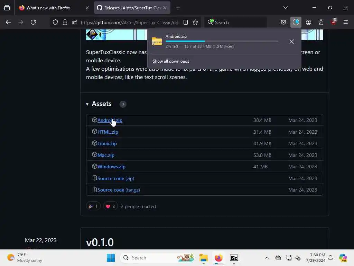Download the Windows.zip asset

coord(112,167)
